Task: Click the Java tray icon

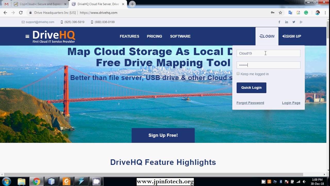Action: tap(269, 182)
